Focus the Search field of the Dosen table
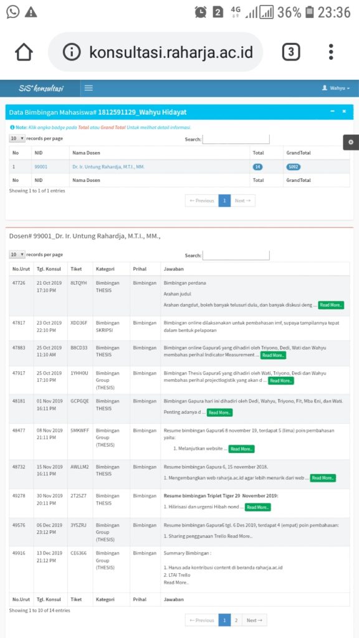 [236, 255]
